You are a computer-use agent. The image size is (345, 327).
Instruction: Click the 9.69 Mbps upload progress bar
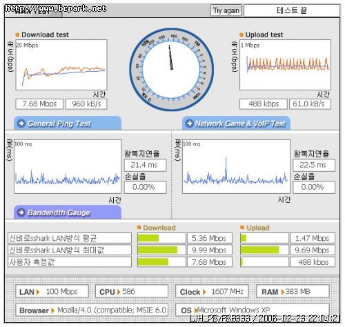(x=264, y=250)
